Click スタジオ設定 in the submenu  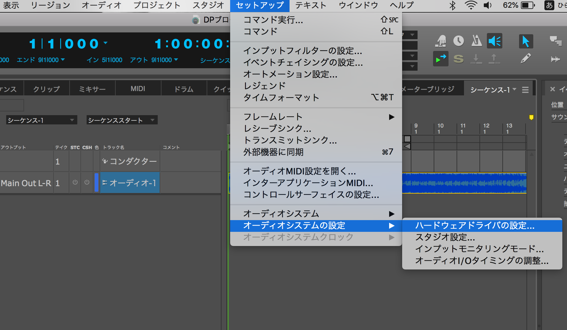(x=445, y=237)
